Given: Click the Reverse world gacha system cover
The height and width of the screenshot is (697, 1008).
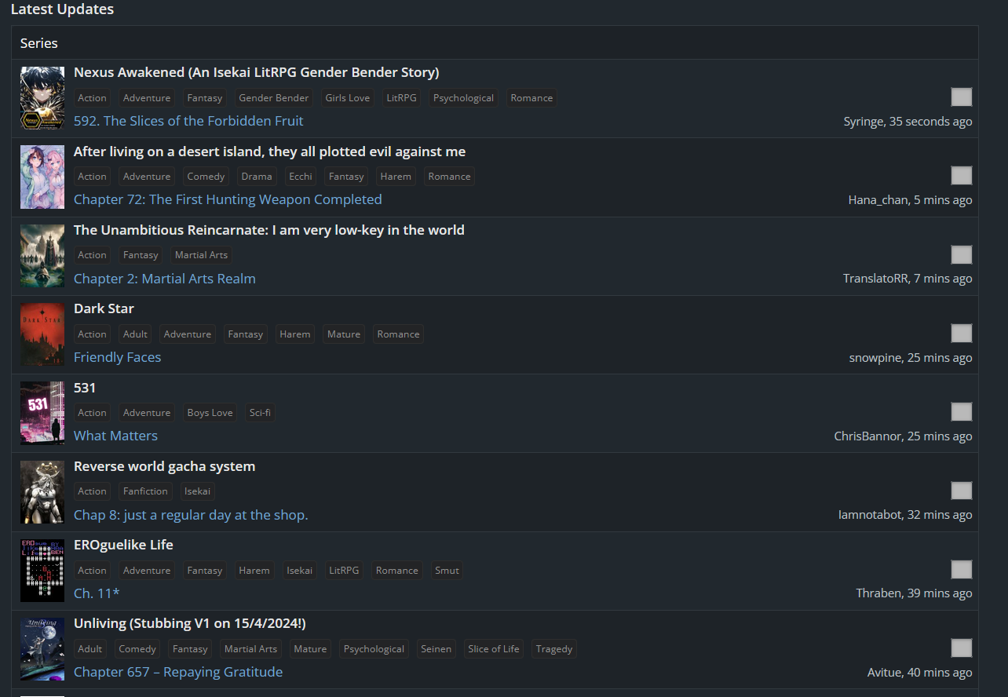Looking at the screenshot, I should (42, 491).
